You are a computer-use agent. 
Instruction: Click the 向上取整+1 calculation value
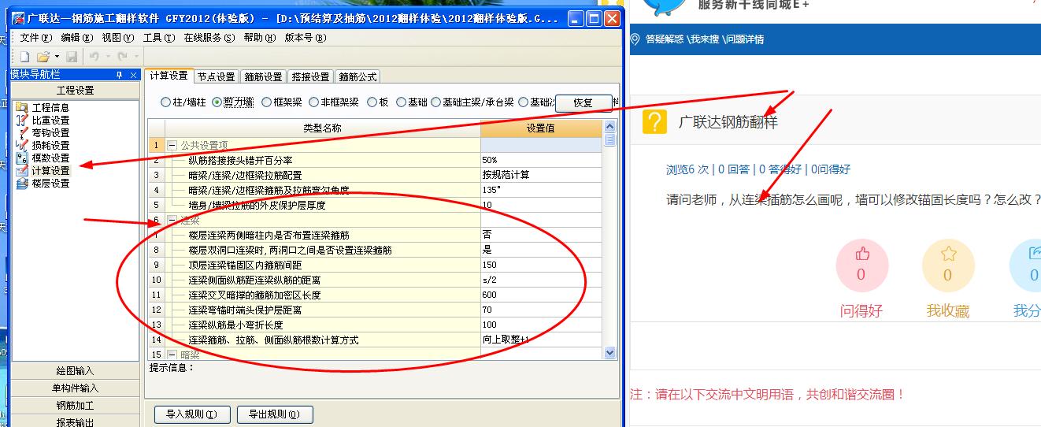[541, 340]
